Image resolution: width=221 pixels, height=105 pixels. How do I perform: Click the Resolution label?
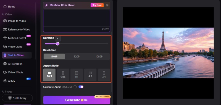[x=50, y=50]
